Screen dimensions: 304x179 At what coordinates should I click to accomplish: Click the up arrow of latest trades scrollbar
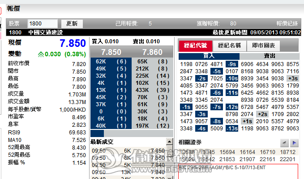[169, 142]
